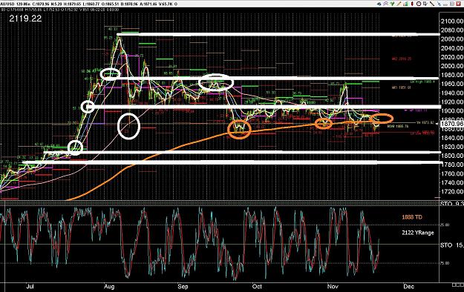Click the 2060.00 price axis label
Image resolution: width=464 pixels, height=292 pixels.
[x=452, y=39]
